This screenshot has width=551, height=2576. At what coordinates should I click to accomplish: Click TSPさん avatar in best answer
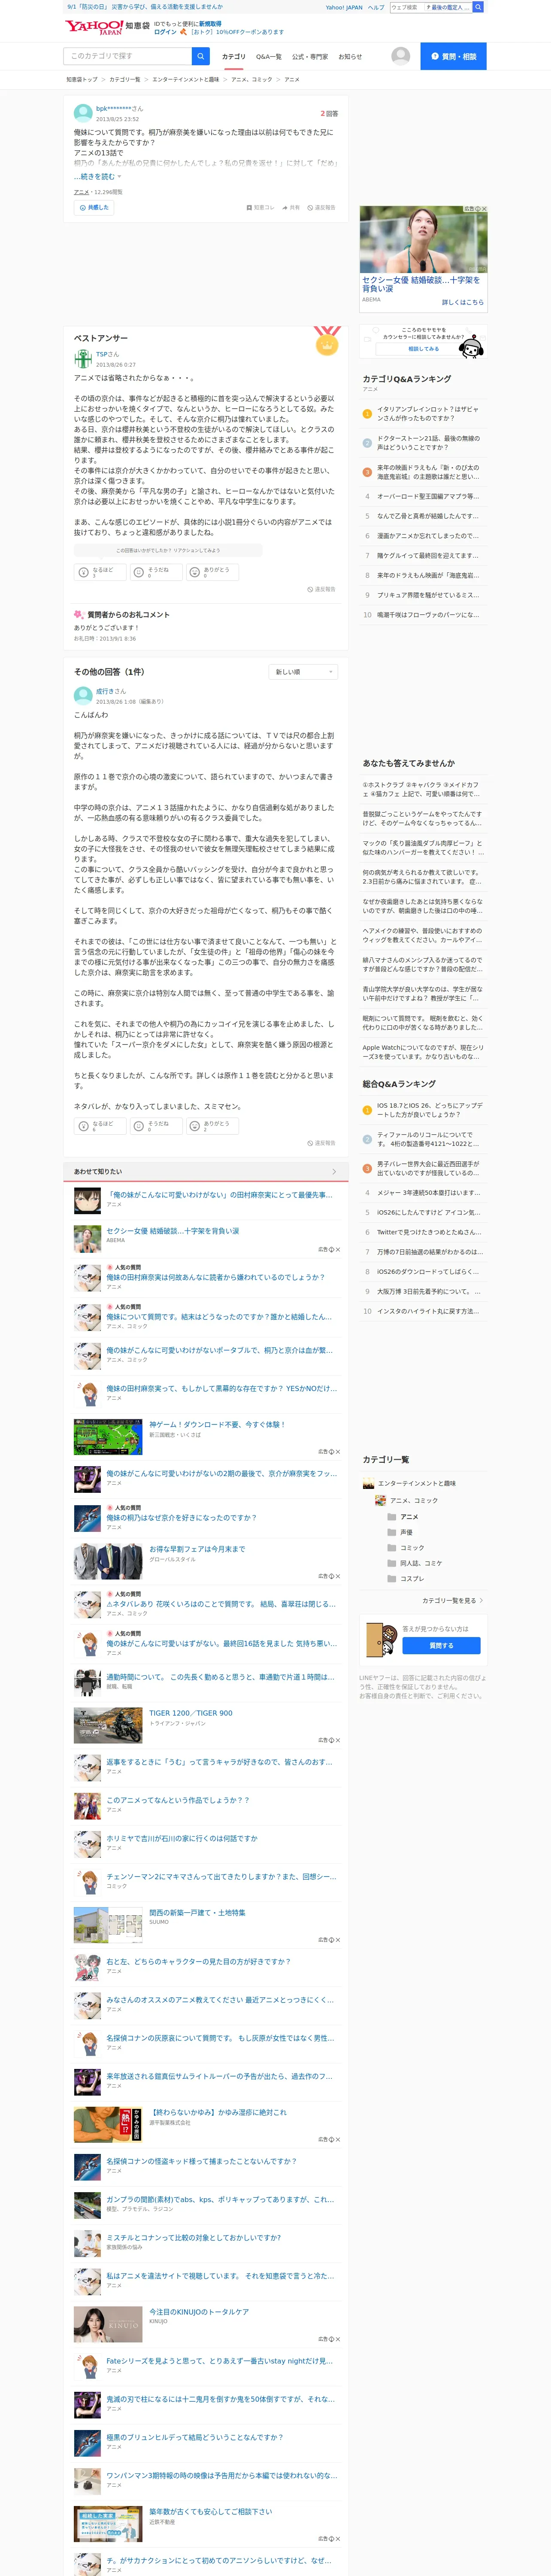coord(83,359)
